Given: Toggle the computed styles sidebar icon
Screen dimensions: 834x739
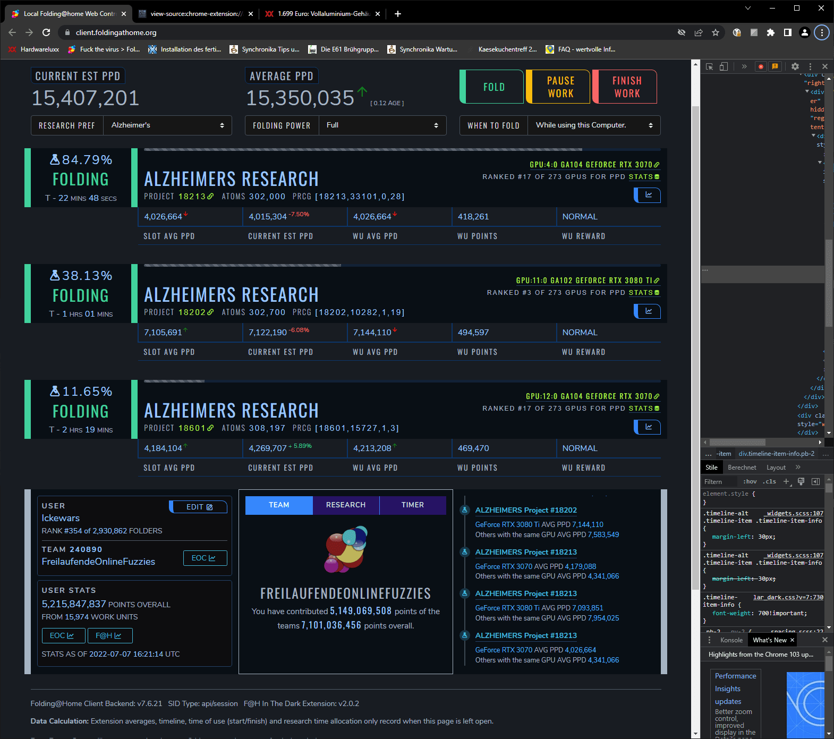Looking at the screenshot, I should coord(815,481).
